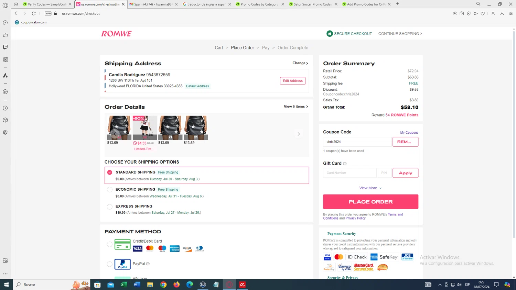Screen dimensions: 516x290
Task: Click the gift Card Number field
Action: [x=350, y=173]
